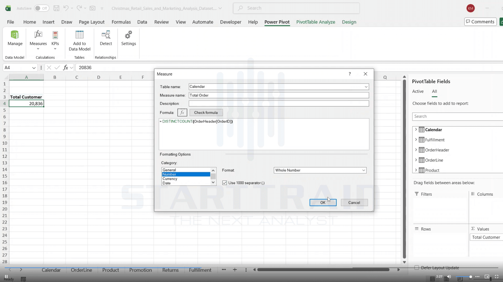503x282 pixels.
Task: Open the file name dropdown in title bar
Action: [220, 8]
